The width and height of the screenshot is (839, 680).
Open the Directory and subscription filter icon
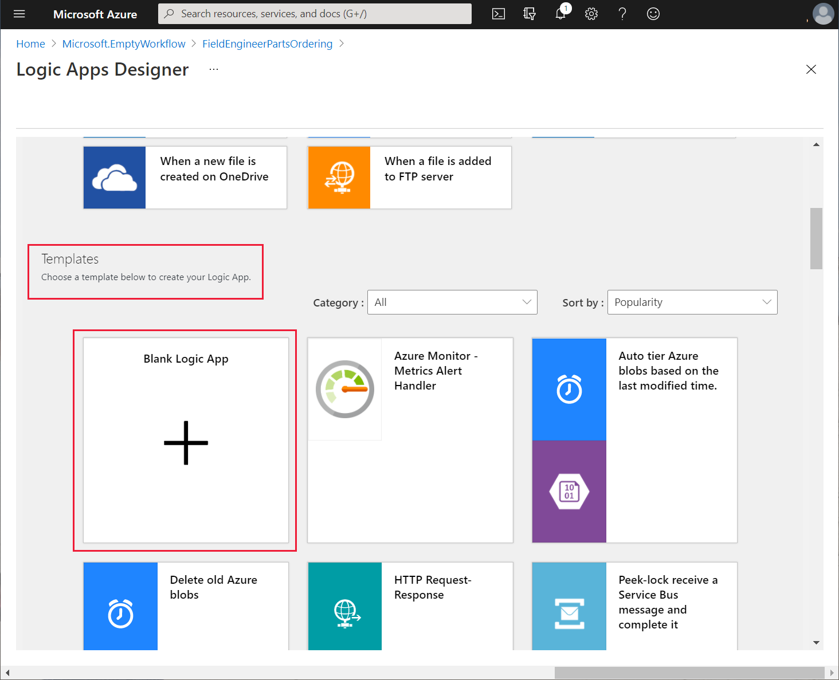coord(530,14)
